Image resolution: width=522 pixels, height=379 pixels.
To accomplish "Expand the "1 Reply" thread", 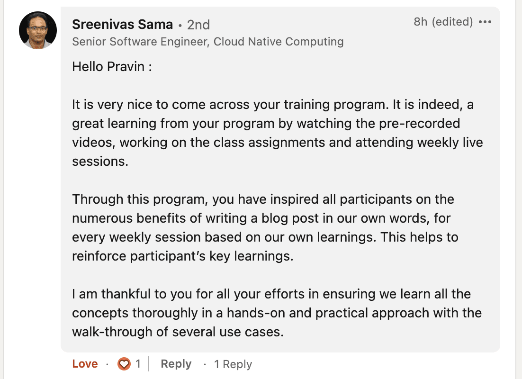I will (x=233, y=364).
